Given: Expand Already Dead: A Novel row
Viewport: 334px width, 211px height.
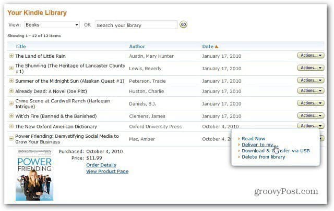Looking at the screenshot, I should coord(11,91).
